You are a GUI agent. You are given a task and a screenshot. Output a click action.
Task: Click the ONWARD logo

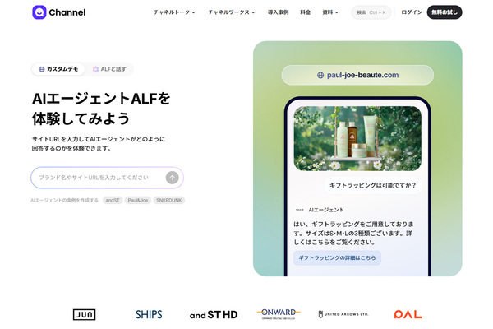[279, 314]
